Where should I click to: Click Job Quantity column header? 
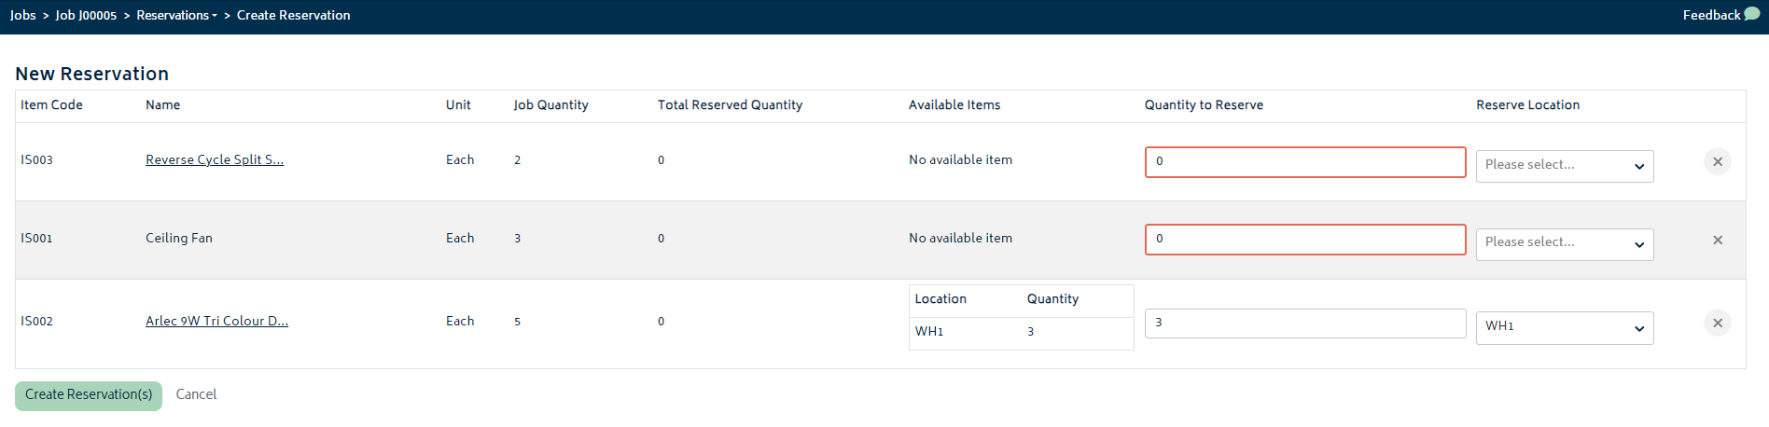550,104
